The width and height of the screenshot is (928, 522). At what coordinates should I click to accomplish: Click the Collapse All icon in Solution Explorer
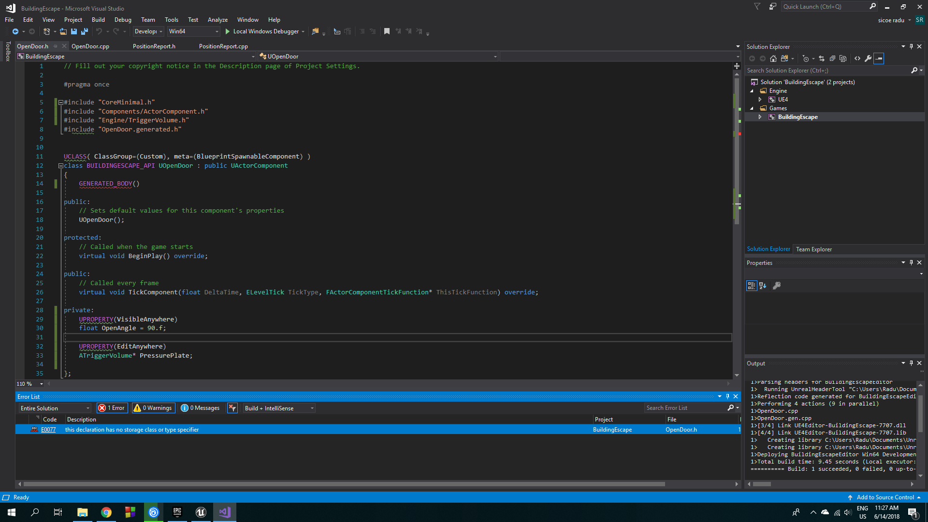[833, 59]
